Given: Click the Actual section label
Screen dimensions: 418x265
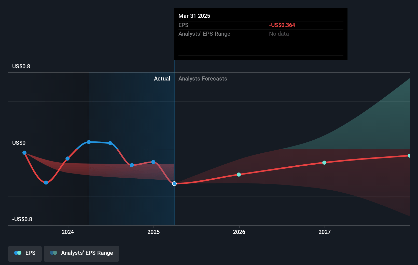Looking at the screenshot, I should tap(162, 79).
